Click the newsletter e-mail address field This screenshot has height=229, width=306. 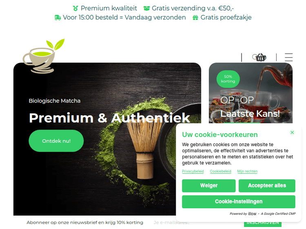(164, 222)
